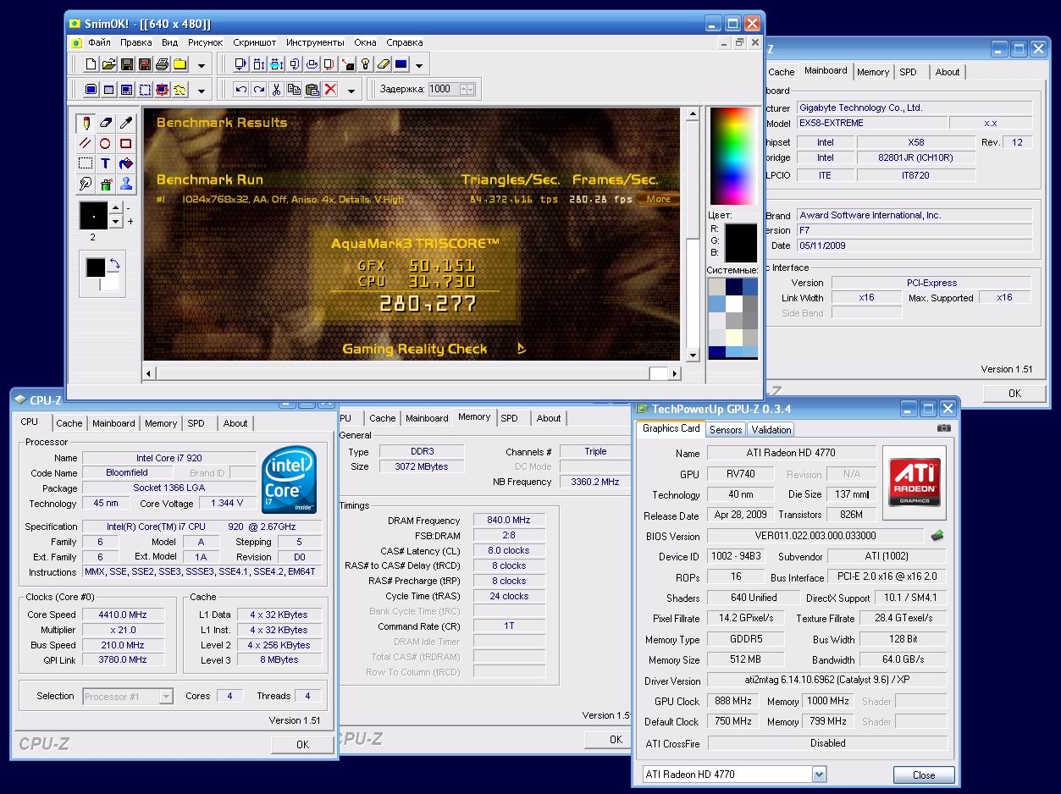
Task: Switch to Sensors tab in GPU-Z
Action: pyautogui.click(x=726, y=430)
